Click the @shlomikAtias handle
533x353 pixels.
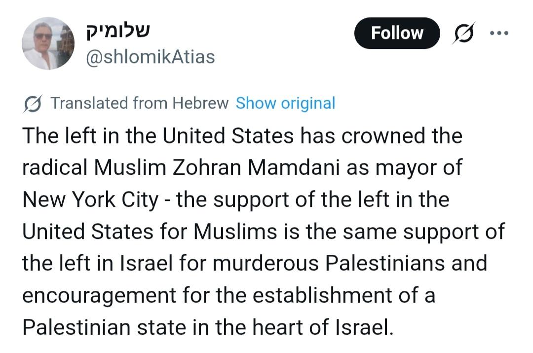(x=151, y=57)
